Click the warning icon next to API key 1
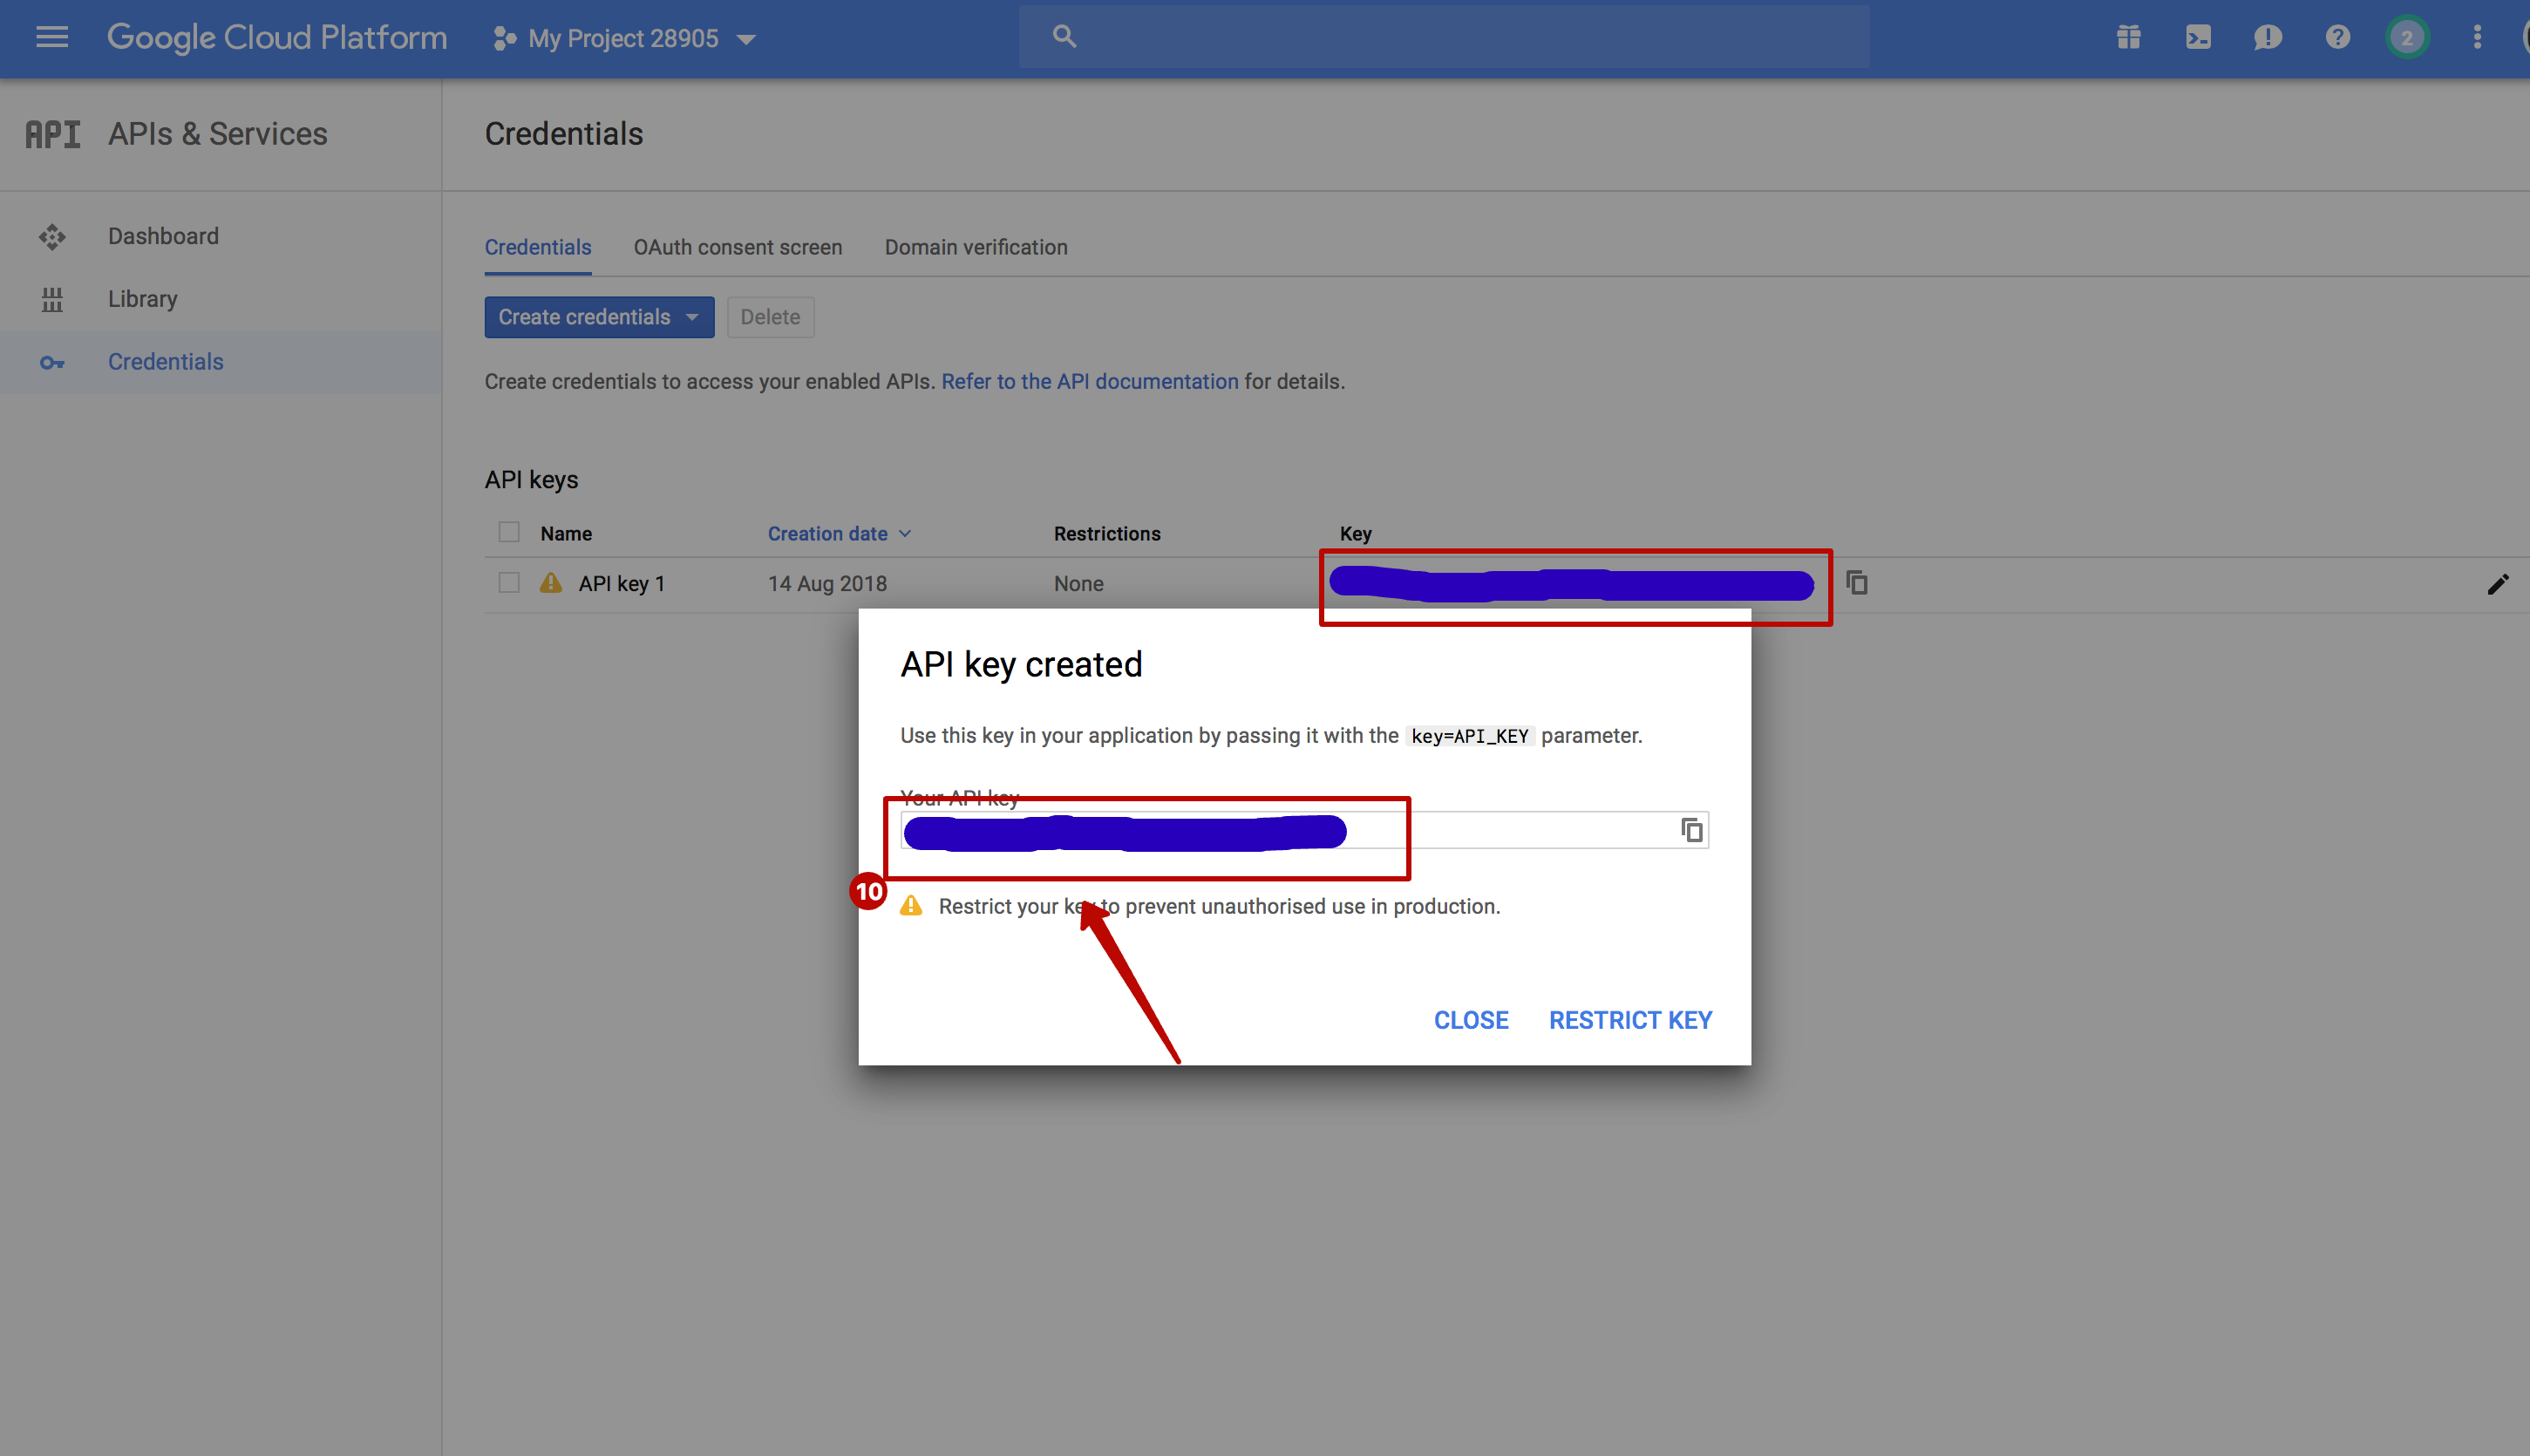Screen dimensions: 2530x1456 (x=551, y=582)
